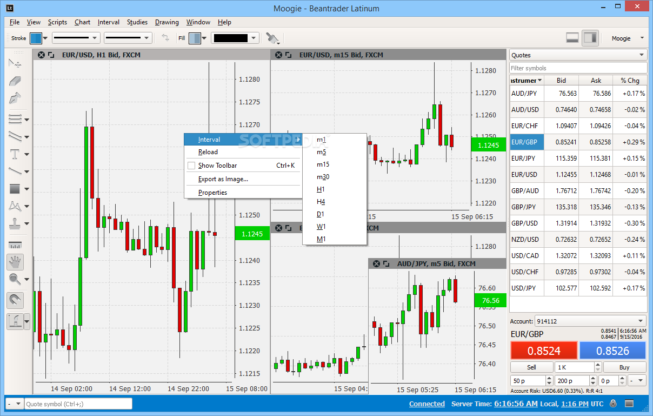Click the blue 0.8526 ask price button

pyautogui.click(x=612, y=351)
